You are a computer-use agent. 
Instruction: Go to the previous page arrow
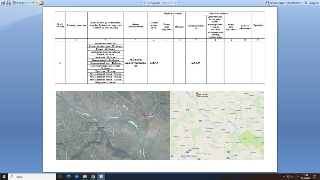click(144, 3)
